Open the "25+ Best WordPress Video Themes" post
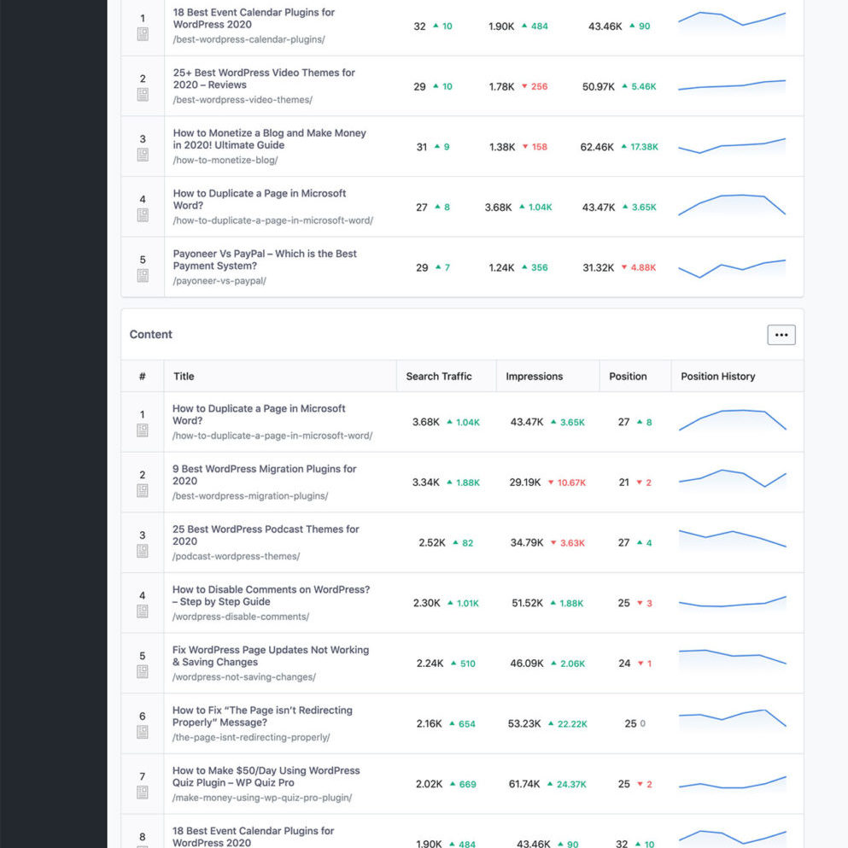The height and width of the screenshot is (848, 848). [x=262, y=79]
